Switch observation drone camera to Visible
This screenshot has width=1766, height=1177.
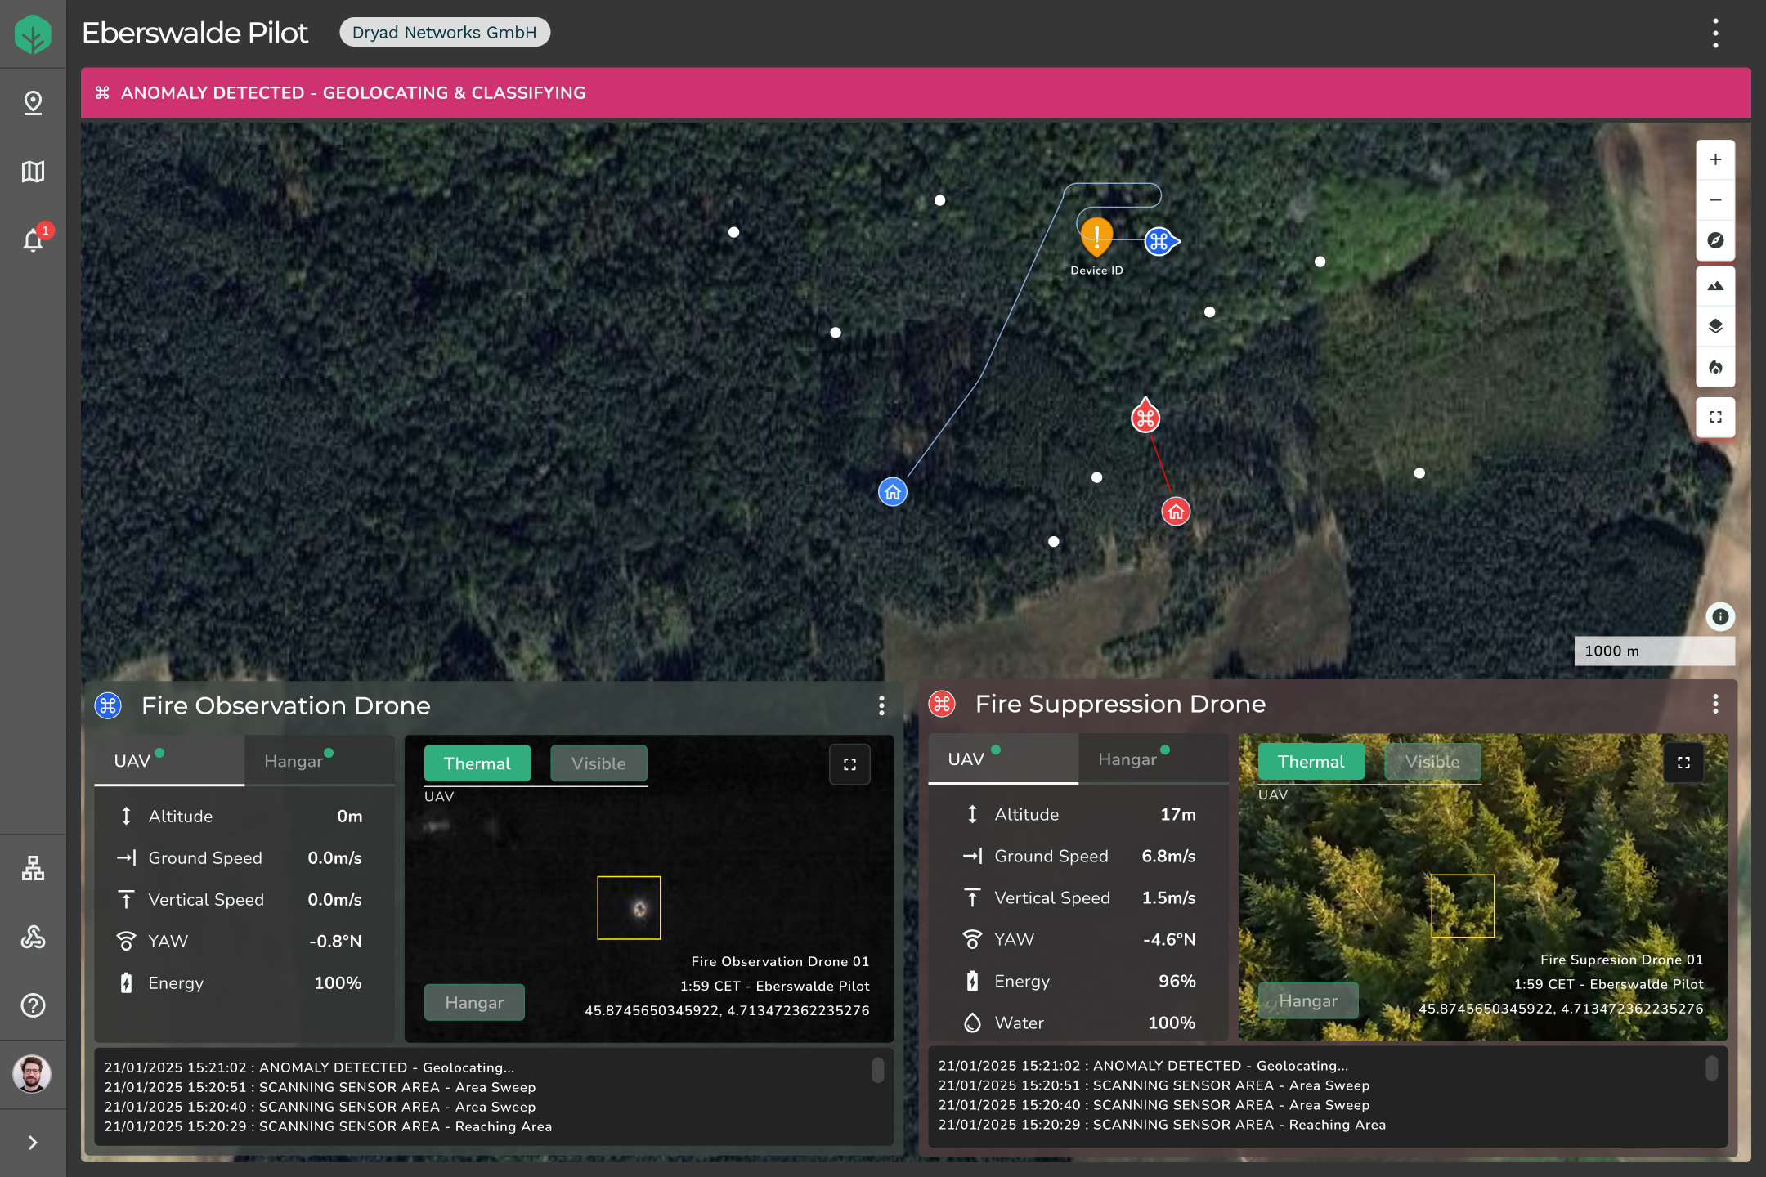[x=598, y=763]
